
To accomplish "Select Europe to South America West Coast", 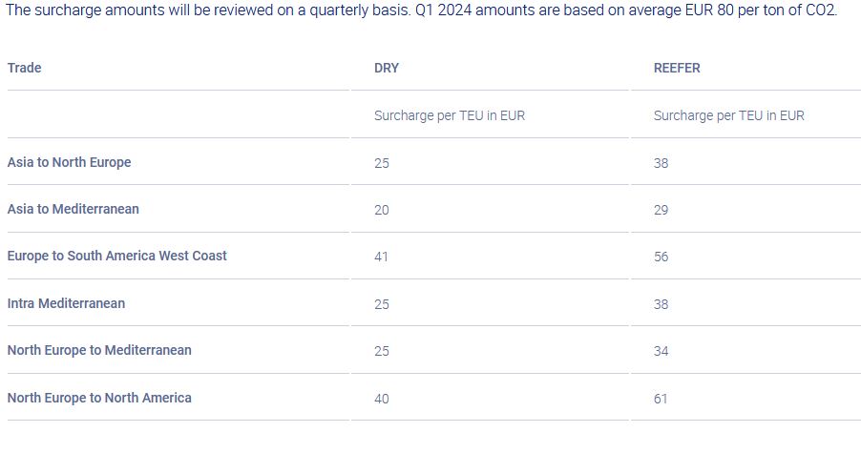I will tap(117, 256).
